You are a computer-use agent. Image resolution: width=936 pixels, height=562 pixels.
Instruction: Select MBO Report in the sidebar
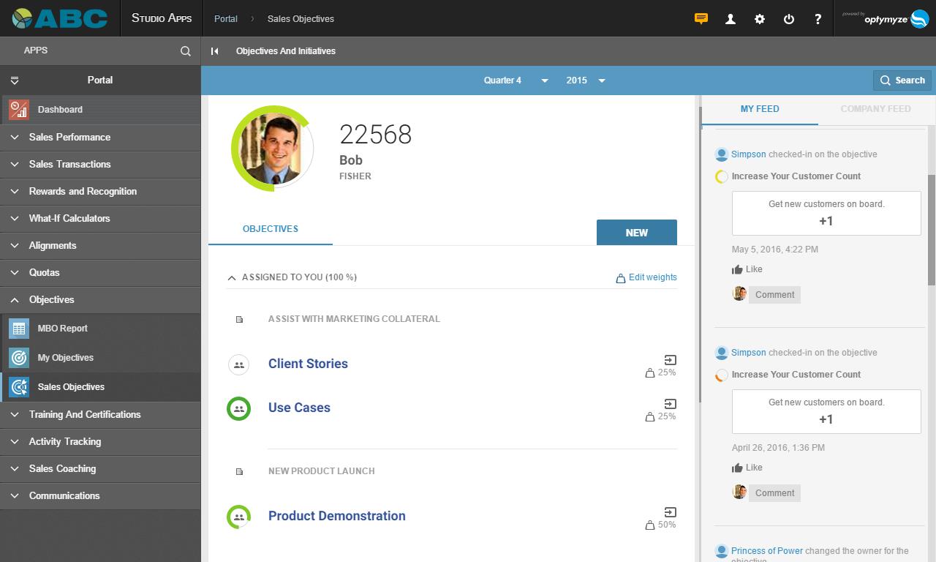[x=62, y=329]
